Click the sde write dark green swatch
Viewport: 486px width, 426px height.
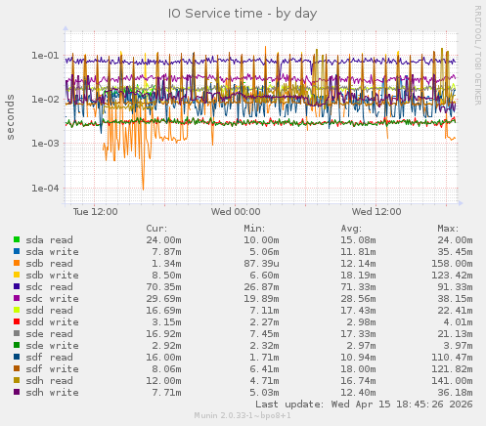(17, 345)
